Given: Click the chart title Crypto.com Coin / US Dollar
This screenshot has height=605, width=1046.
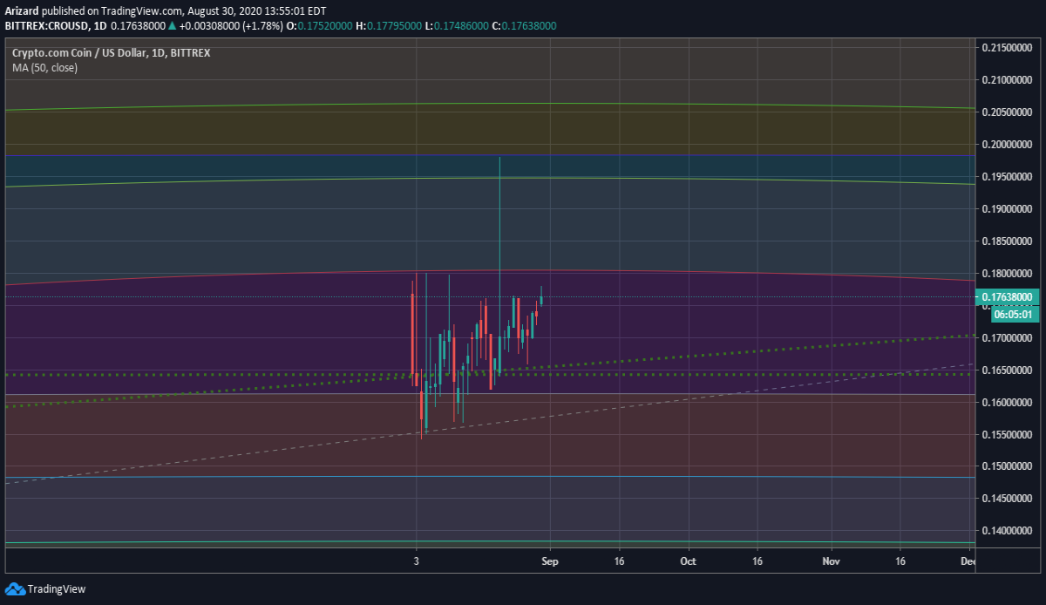Looking at the screenshot, I should pyautogui.click(x=78, y=52).
